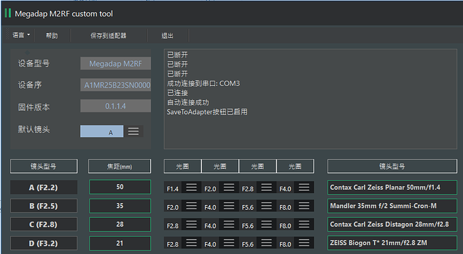Select the default lens A field
Viewport: 463px width, 254px height.
[102, 131]
